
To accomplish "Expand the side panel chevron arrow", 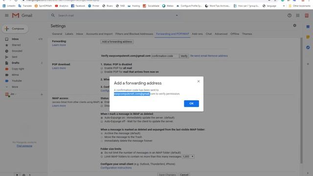I will tap(308, 173).
